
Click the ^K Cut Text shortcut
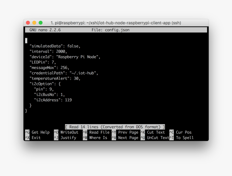153,132
